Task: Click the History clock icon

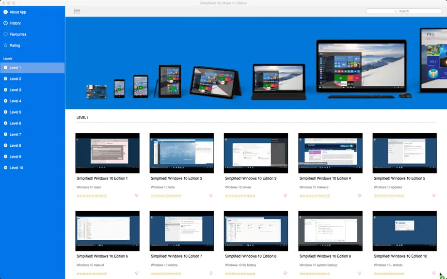Action: coord(5,23)
